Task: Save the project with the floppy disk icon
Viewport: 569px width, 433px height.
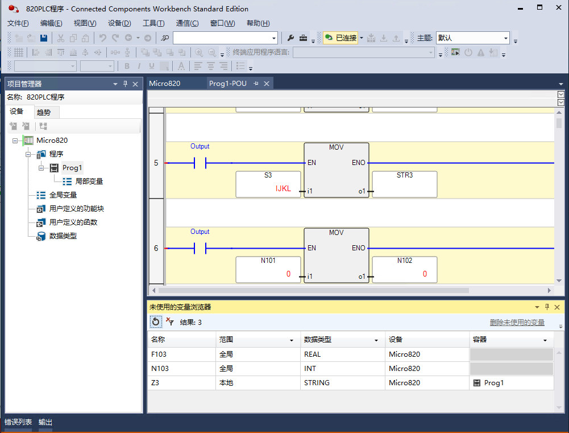Action: [x=44, y=38]
